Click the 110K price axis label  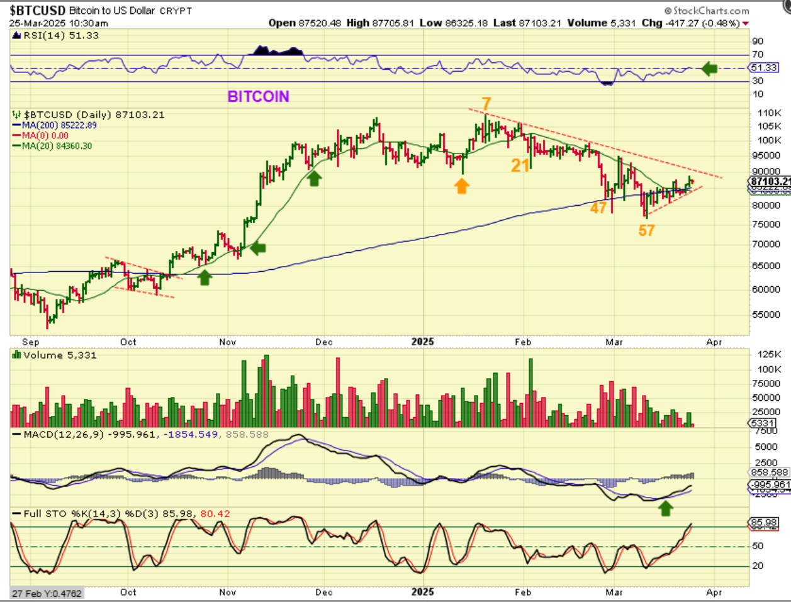[x=770, y=113]
